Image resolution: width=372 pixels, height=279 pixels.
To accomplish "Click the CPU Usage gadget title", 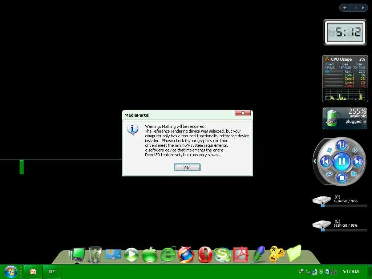I will pos(341,59).
